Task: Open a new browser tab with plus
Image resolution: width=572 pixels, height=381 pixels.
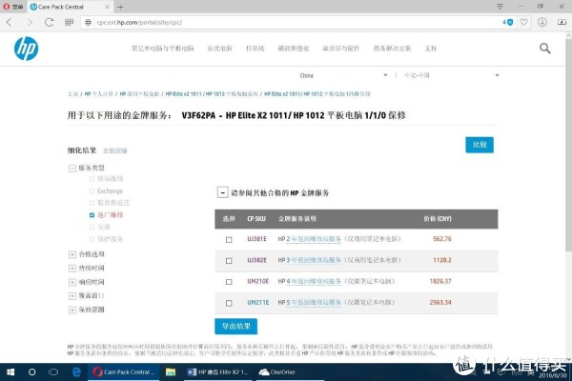Action: pos(120,7)
